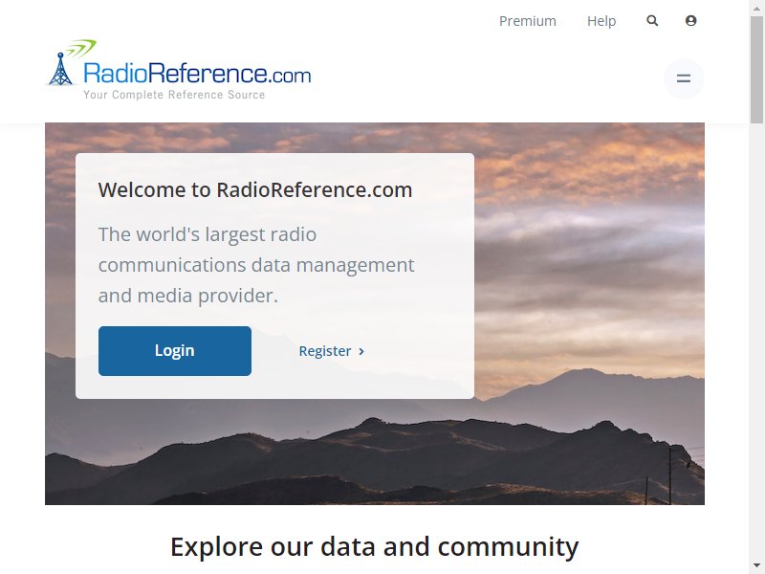The image size is (765, 574).
Task: Open the user account icon
Action: click(690, 20)
